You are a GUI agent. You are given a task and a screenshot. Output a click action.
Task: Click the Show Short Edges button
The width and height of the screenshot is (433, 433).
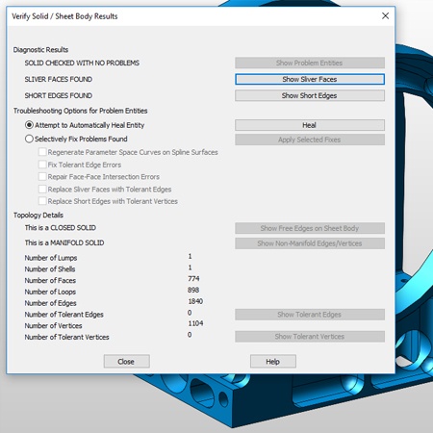tap(310, 95)
